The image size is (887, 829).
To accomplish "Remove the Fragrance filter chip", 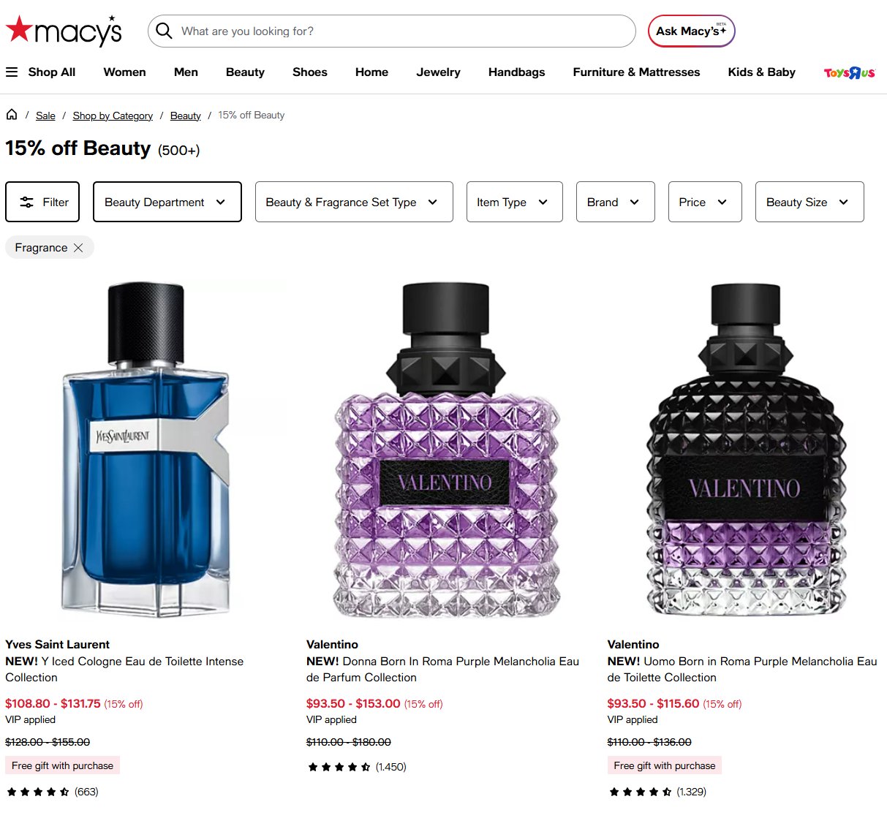I will [78, 248].
